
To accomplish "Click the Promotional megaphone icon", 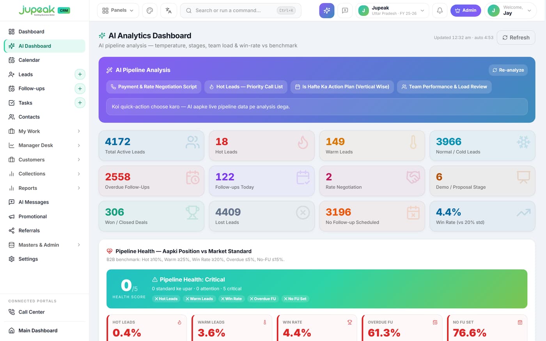I will pos(12,216).
